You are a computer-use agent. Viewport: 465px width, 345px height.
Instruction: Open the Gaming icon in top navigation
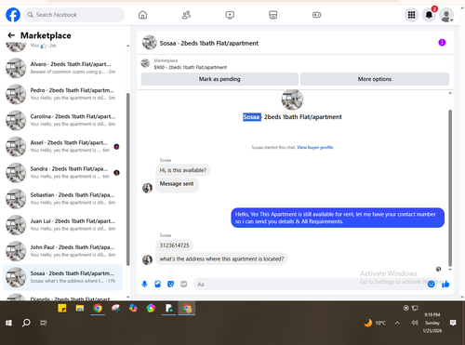pyautogui.click(x=316, y=15)
